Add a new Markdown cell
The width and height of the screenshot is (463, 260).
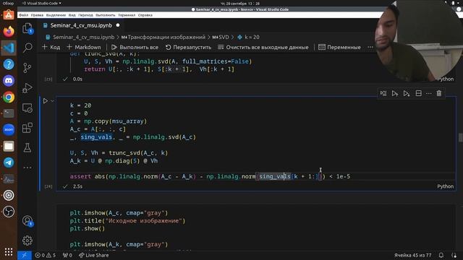84,47
